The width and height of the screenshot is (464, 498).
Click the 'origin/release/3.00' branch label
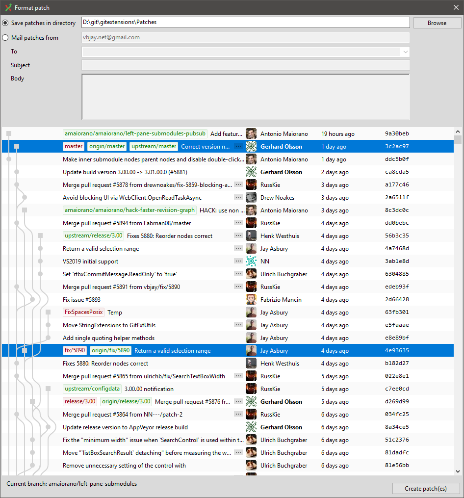[x=126, y=401]
